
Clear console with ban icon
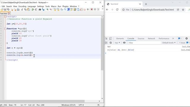click(111, 43)
